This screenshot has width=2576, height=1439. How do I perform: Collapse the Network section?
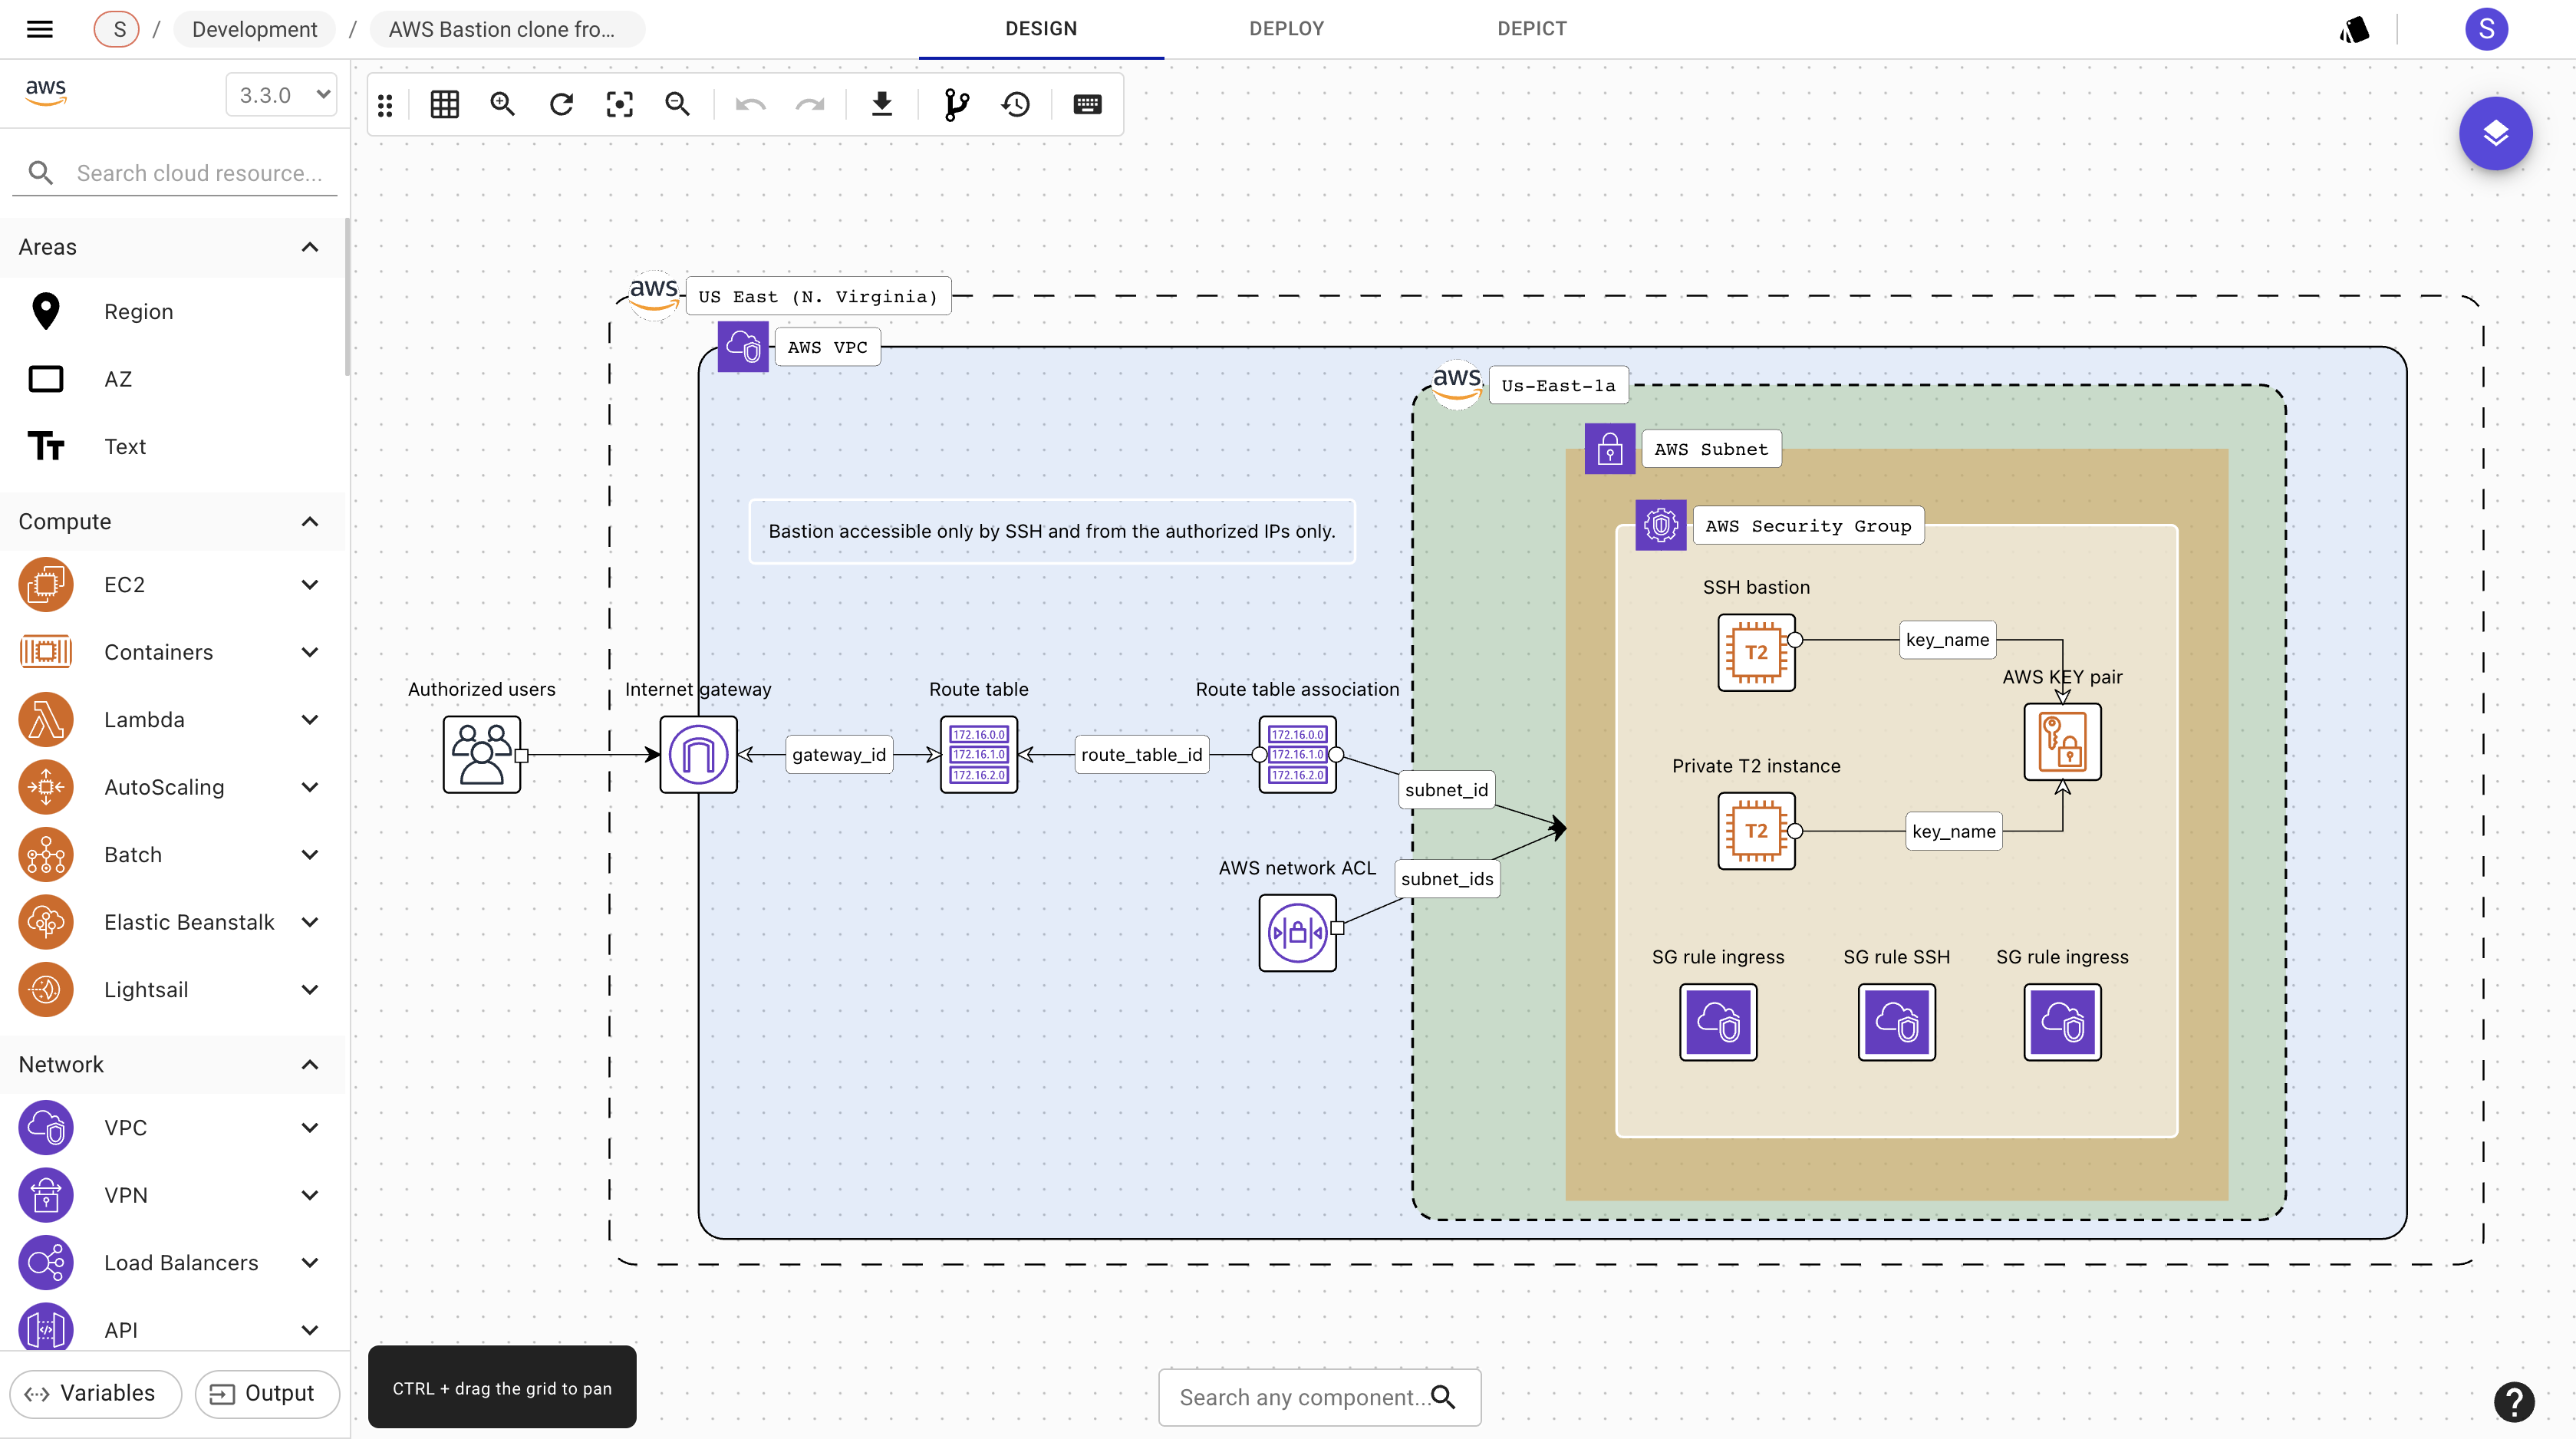pyautogui.click(x=309, y=1064)
